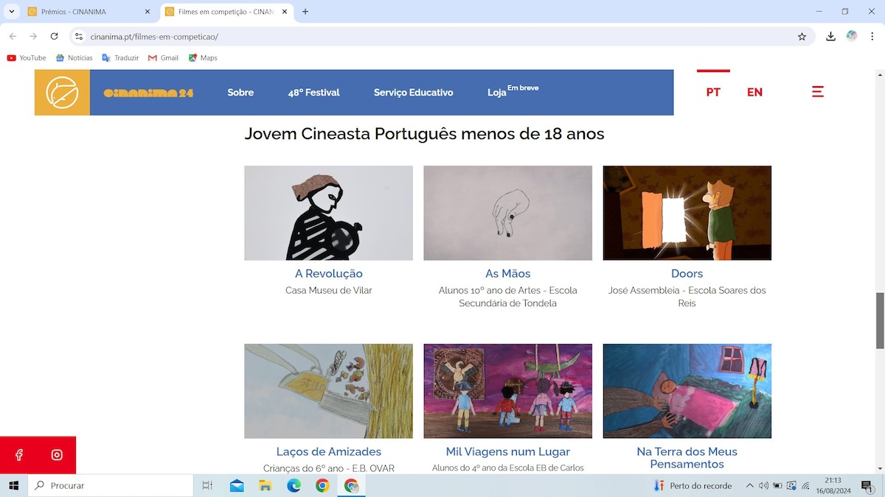Viewport: 885px width, 497px height.
Task: Expand the tab search dropdown arrow
Action: [x=12, y=12]
